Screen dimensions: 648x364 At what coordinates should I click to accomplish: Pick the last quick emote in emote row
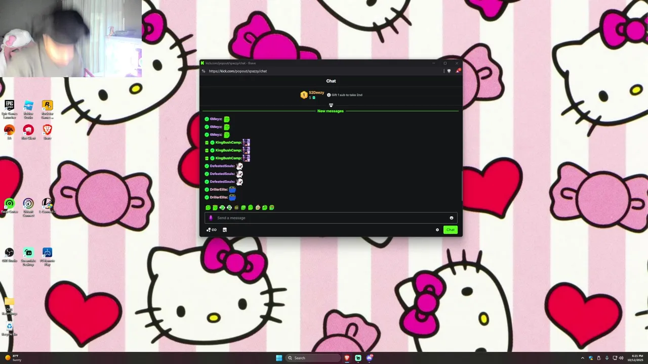point(272,207)
